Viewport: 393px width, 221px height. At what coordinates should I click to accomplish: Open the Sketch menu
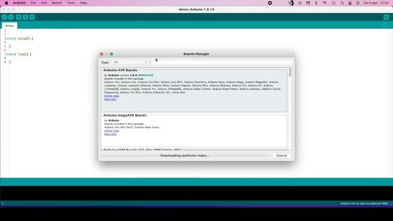tap(56, 3)
